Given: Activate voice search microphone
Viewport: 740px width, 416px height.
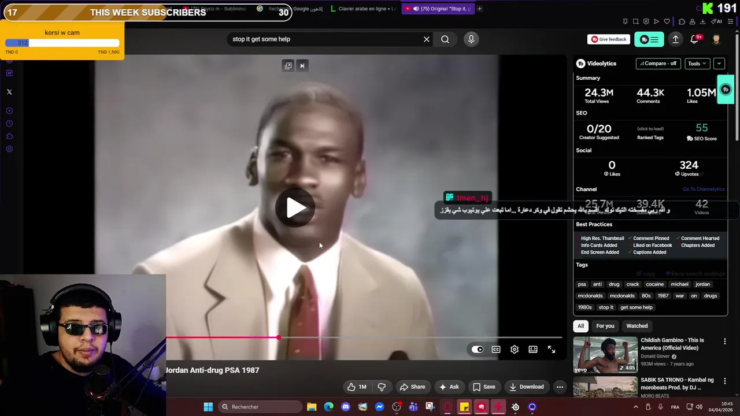Looking at the screenshot, I should [x=471, y=39].
